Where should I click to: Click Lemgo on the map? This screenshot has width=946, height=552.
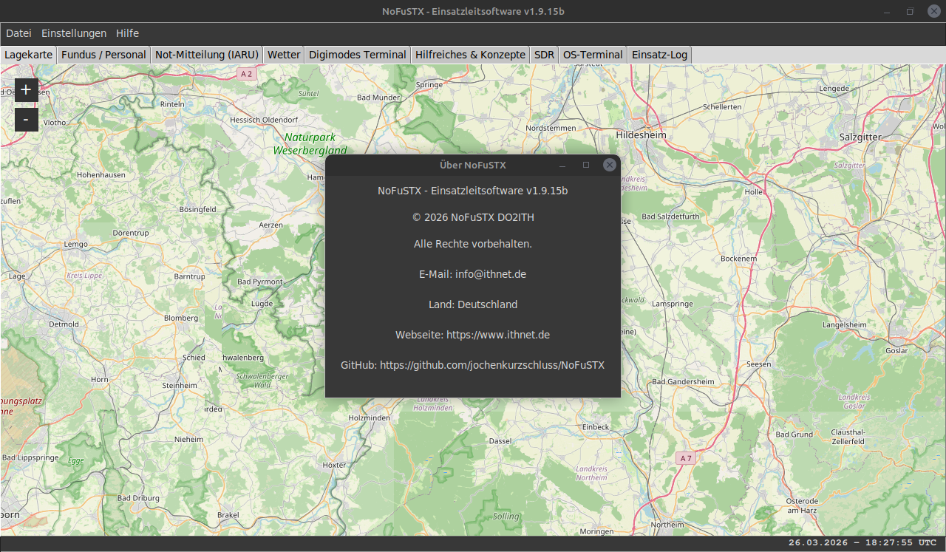coord(76,244)
